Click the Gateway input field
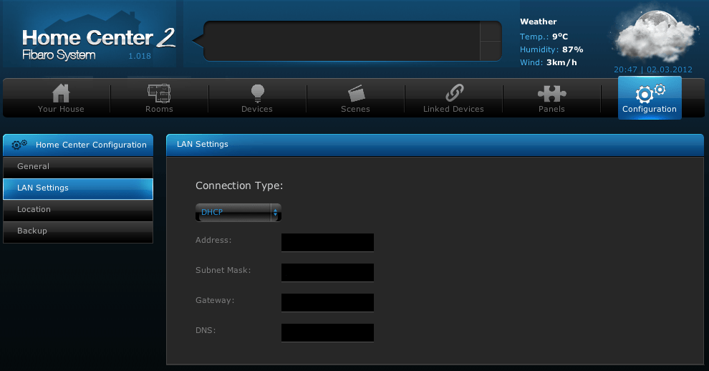The width and height of the screenshot is (709, 371). click(327, 303)
